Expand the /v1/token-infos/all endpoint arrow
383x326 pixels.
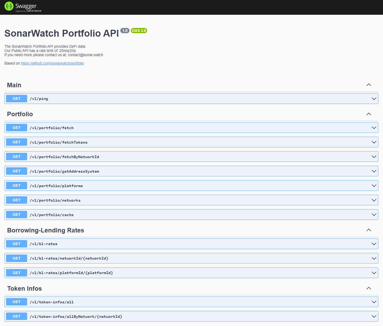(374, 302)
